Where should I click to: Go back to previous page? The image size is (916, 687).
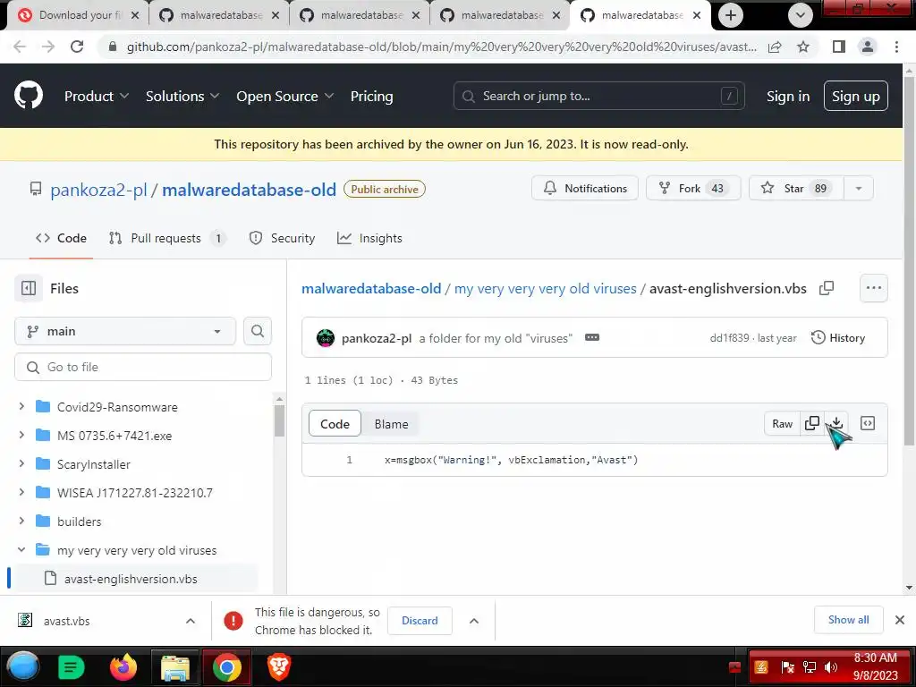pos(20,47)
